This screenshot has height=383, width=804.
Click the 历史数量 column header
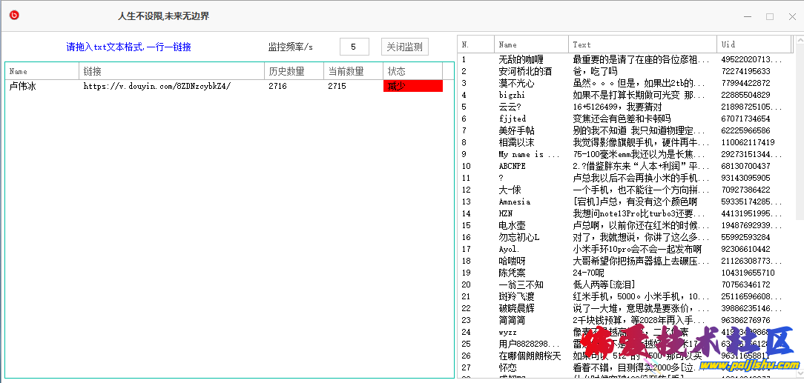(294, 71)
